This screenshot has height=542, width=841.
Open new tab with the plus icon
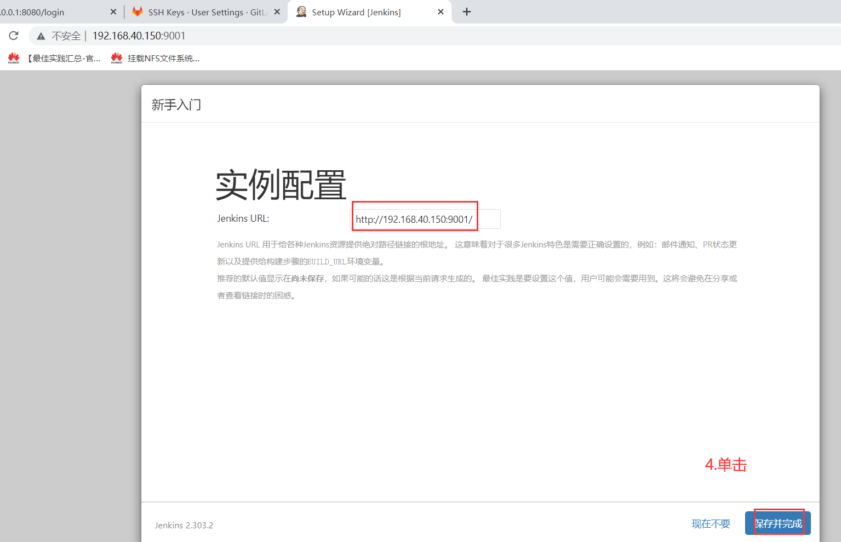[x=467, y=11]
